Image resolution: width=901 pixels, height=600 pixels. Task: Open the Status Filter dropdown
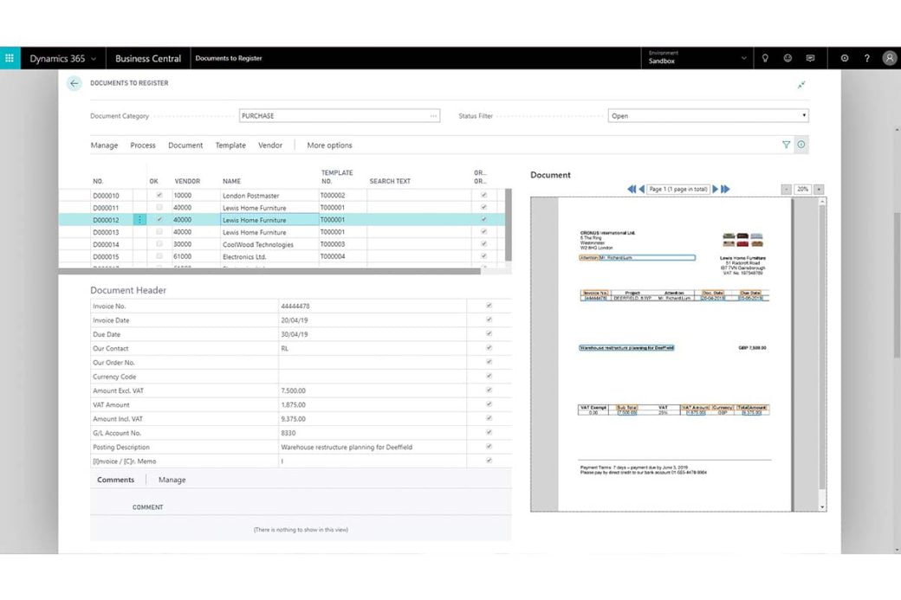[709, 115]
